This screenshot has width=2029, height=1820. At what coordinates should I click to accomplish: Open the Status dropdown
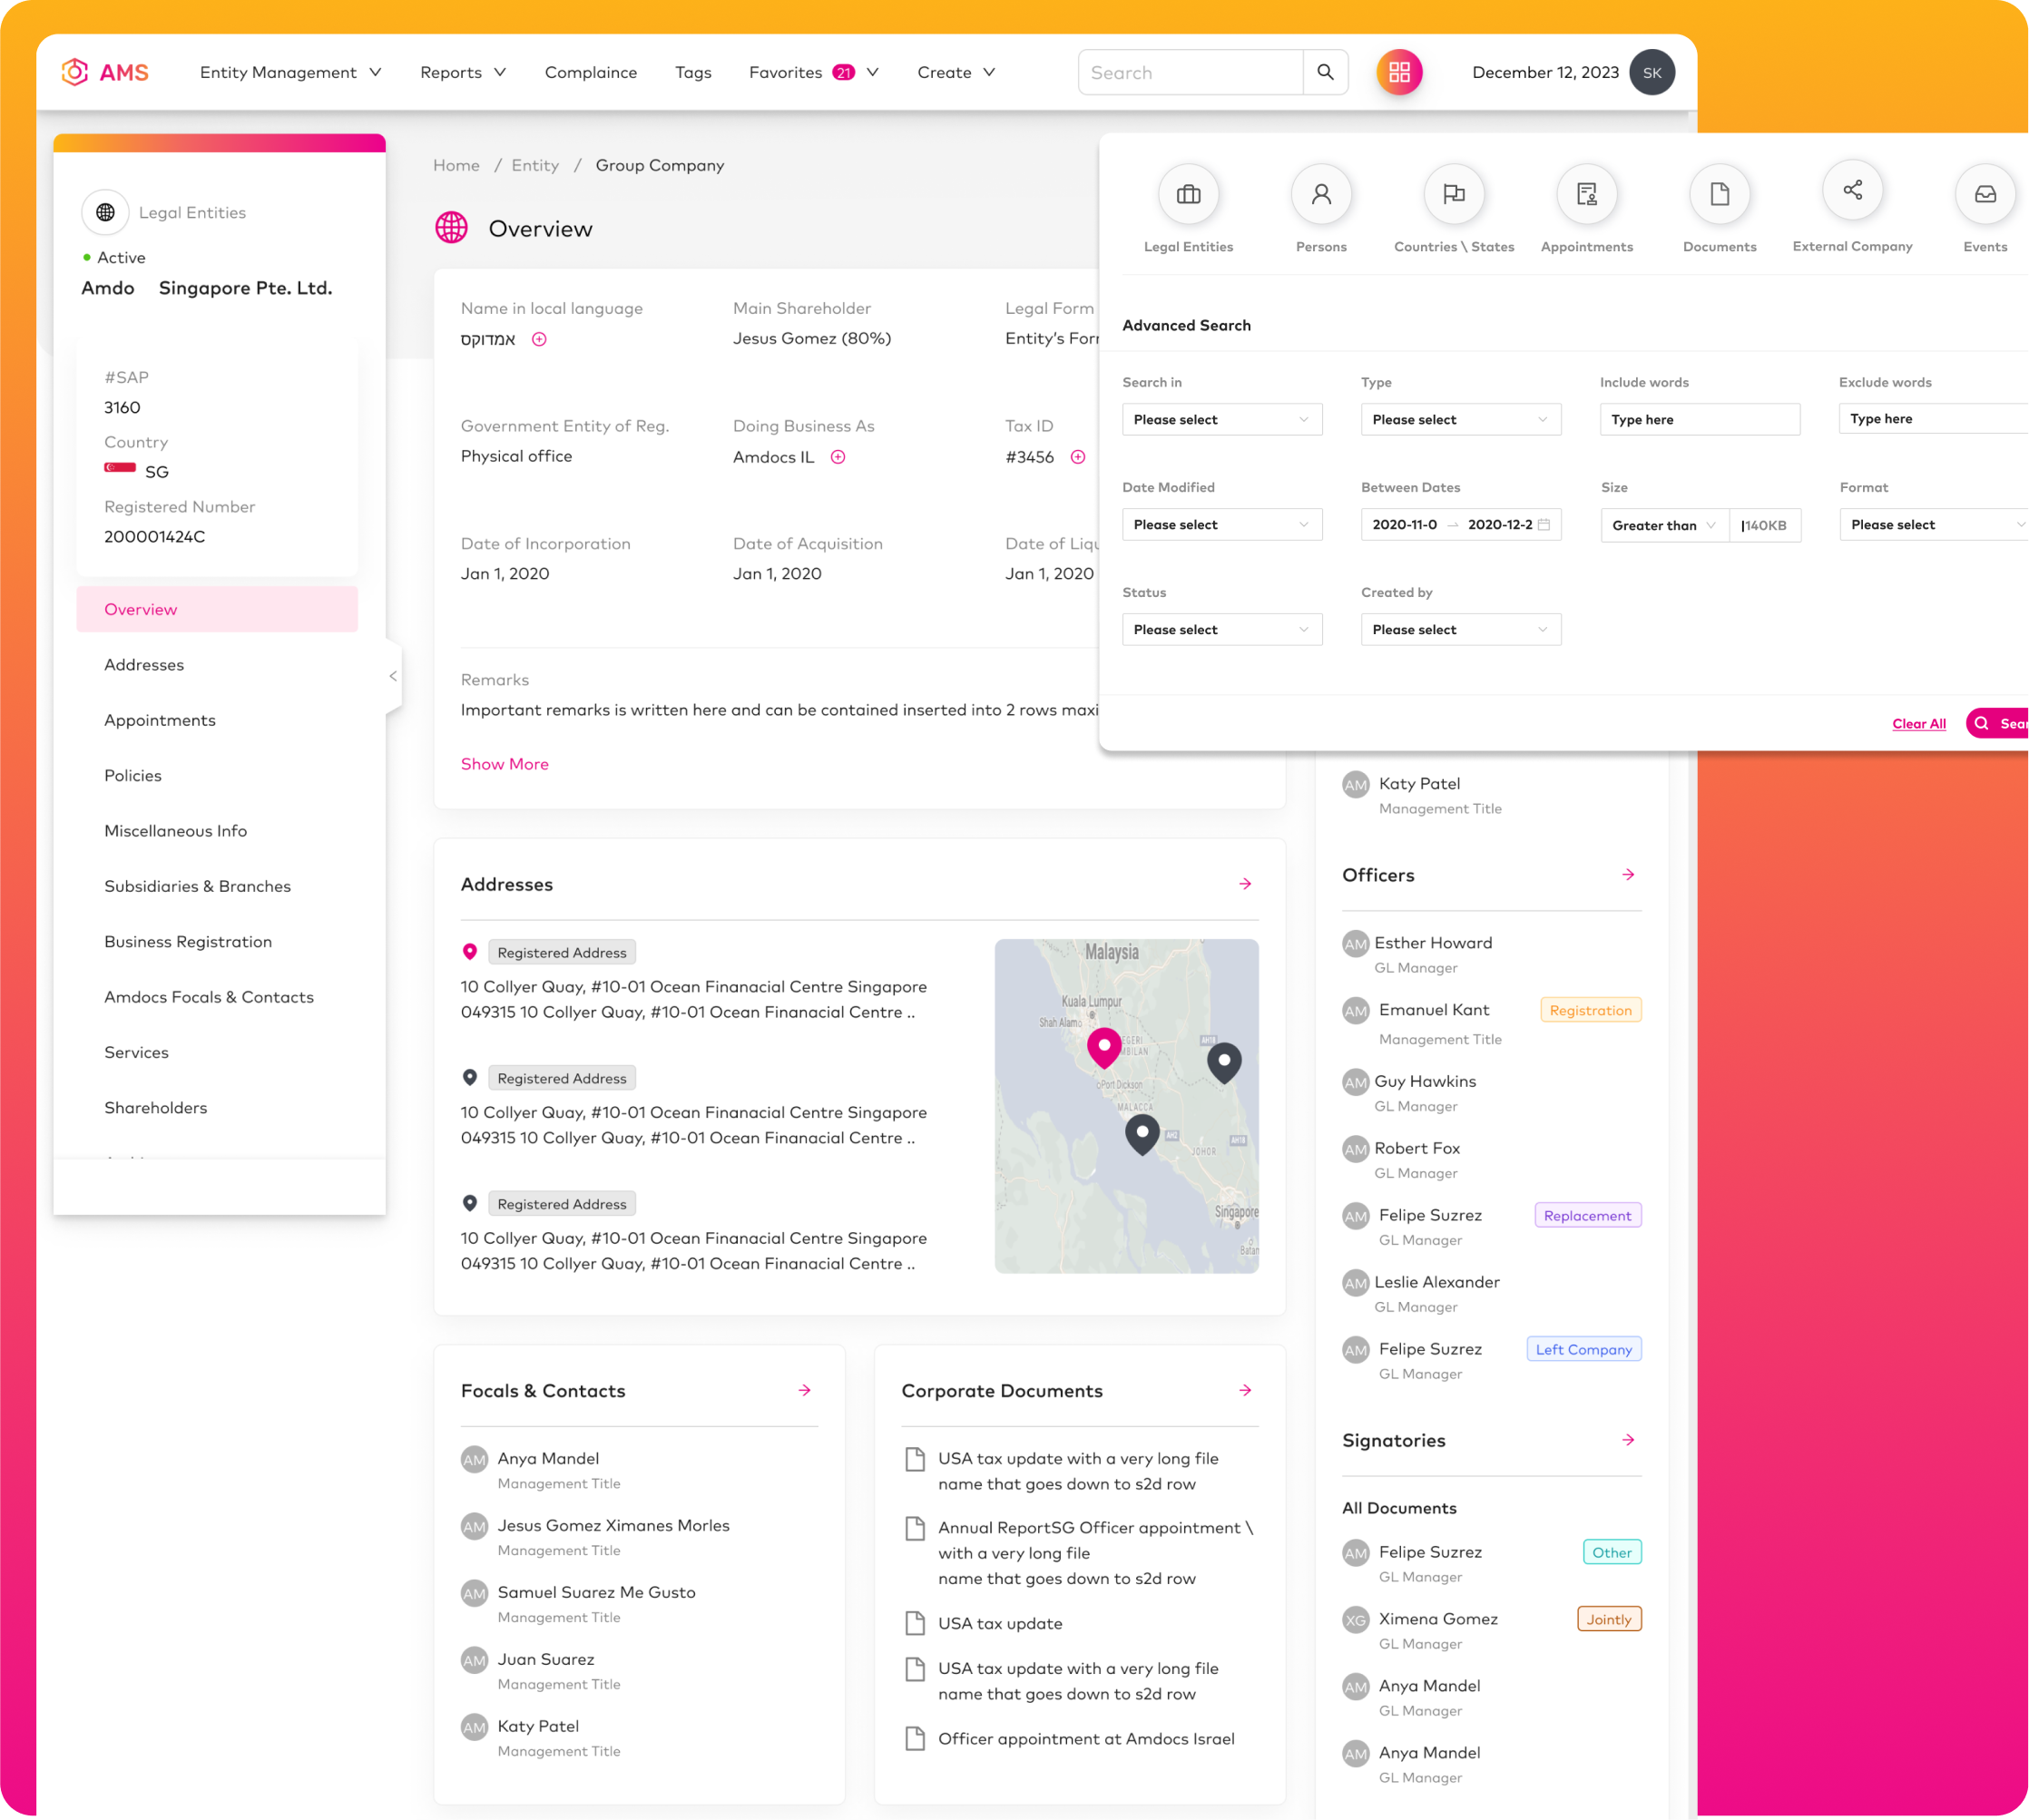click(1222, 629)
